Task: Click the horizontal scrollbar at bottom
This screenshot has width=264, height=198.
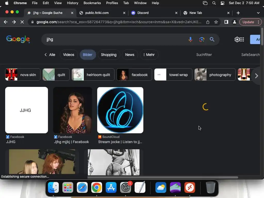Action: pyautogui.click(x=163, y=177)
